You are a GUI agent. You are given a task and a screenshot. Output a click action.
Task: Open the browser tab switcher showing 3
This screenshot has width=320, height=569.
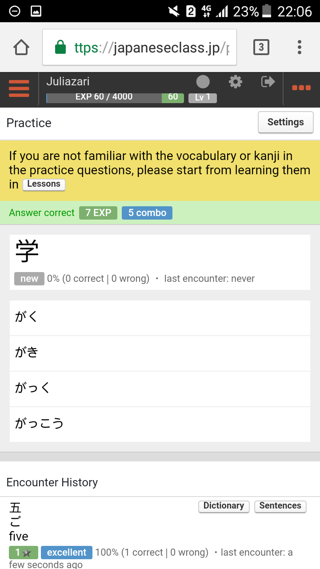(x=261, y=47)
